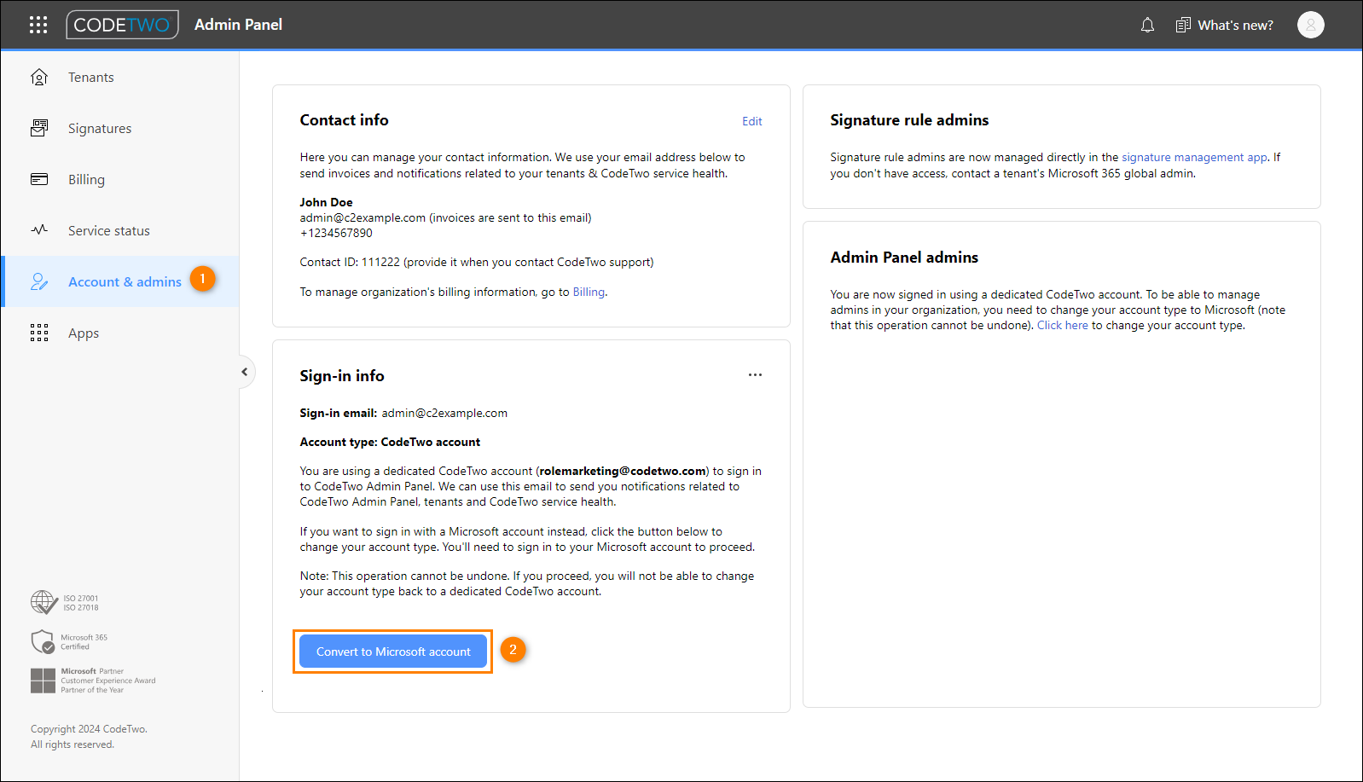This screenshot has width=1363, height=782.
Task: Click the What's new news icon
Action: click(x=1183, y=26)
